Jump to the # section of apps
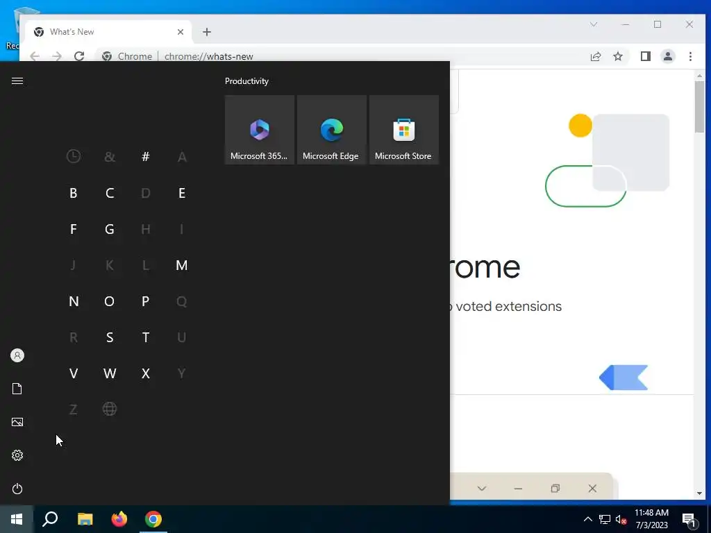The width and height of the screenshot is (711, 533). coord(146,157)
